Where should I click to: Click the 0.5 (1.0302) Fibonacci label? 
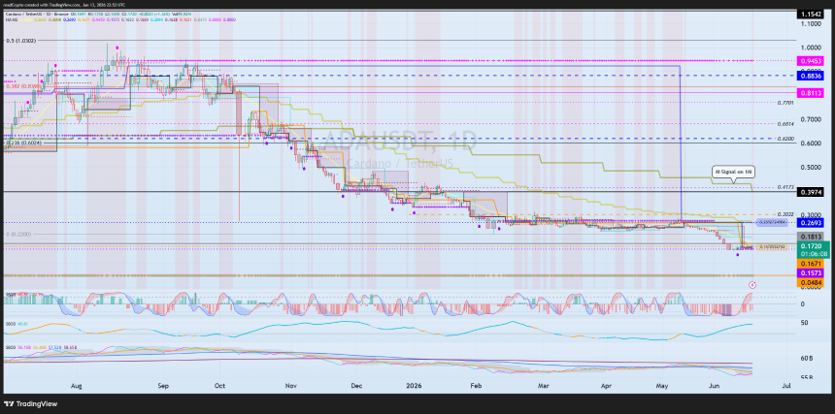click(21, 41)
